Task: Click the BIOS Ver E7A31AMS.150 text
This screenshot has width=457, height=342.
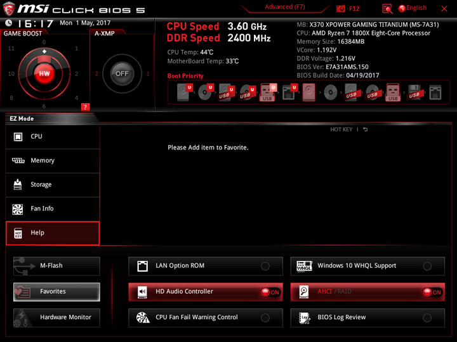Action: 333,67
